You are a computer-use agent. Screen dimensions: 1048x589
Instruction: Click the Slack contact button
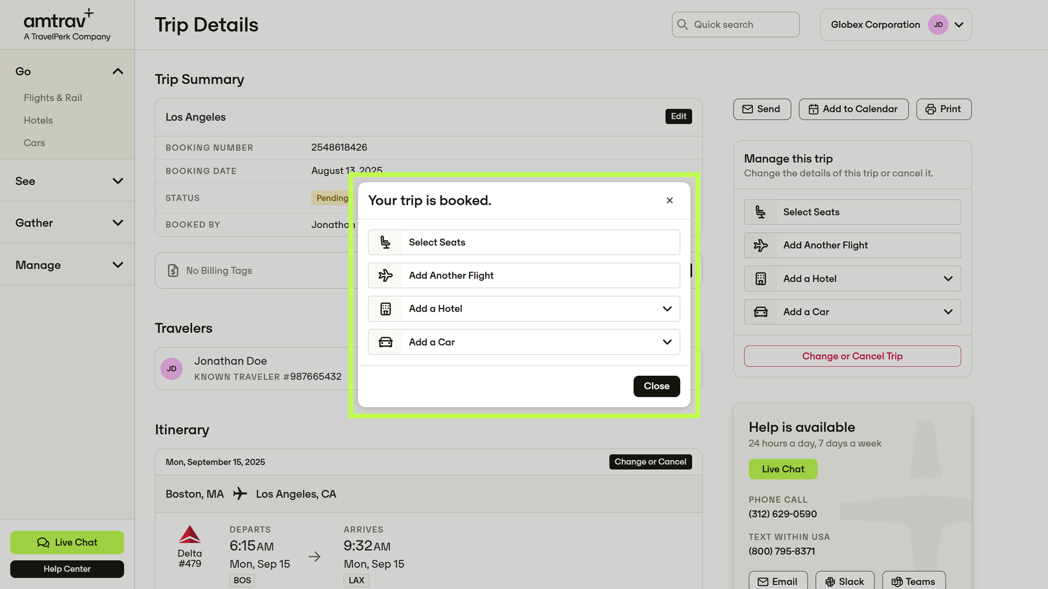click(845, 581)
